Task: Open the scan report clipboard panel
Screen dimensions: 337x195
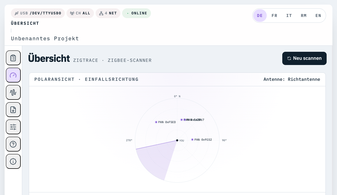Action: point(13,58)
